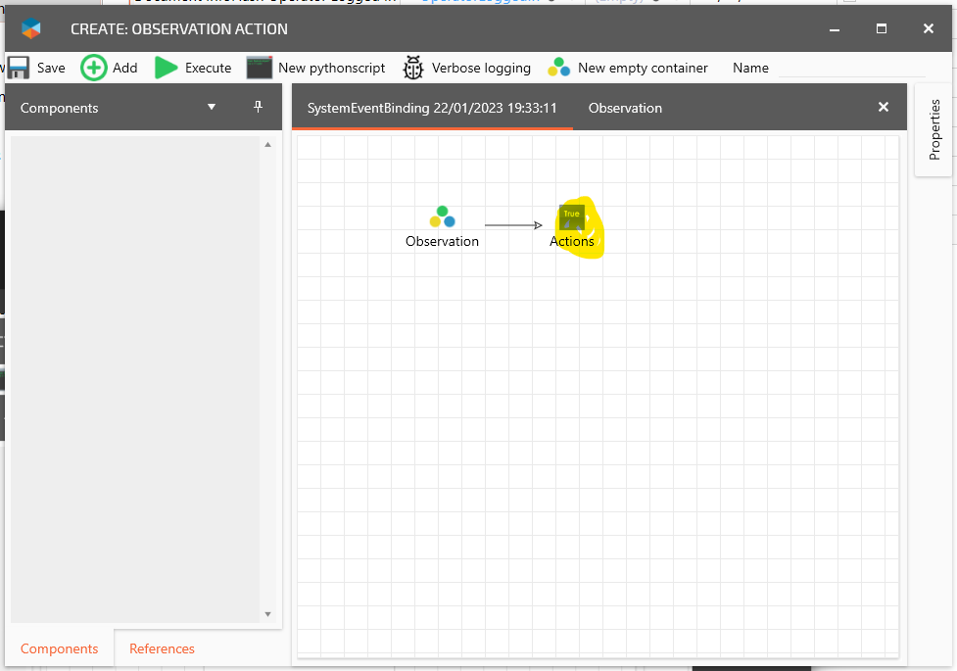The width and height of the screenshot is (957, 671).
Task: Select the Components bottom tab
Action: point(59,648)
